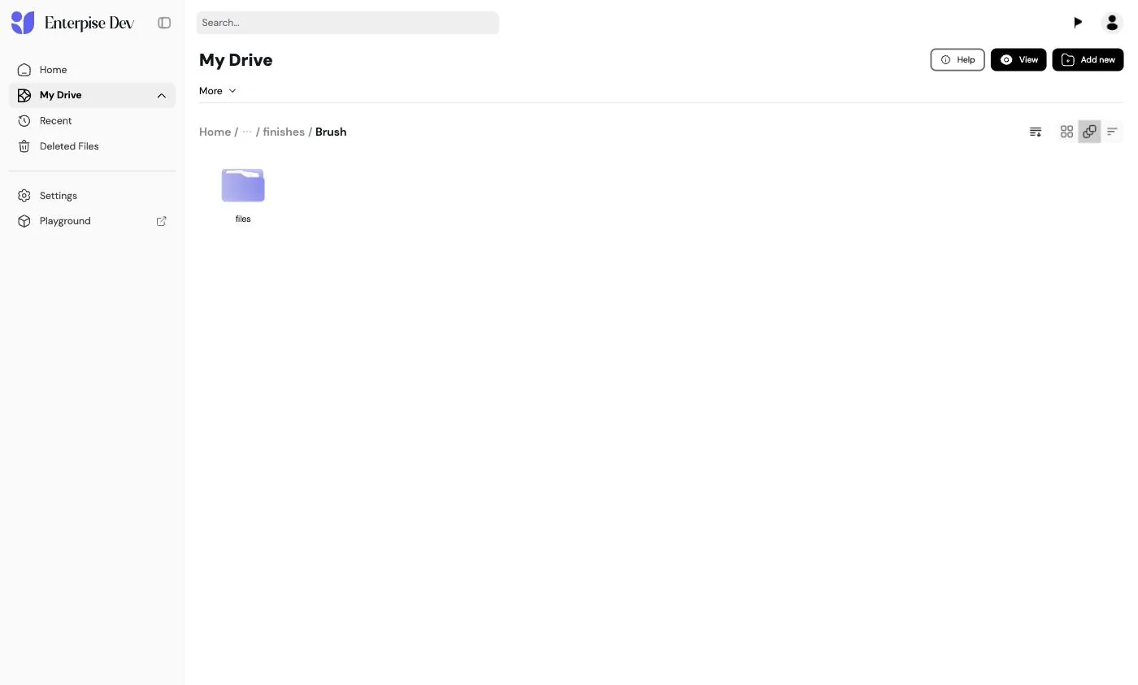Click the sort order icon
The height and width of the screenshot is (685, 1138).
1036,132
